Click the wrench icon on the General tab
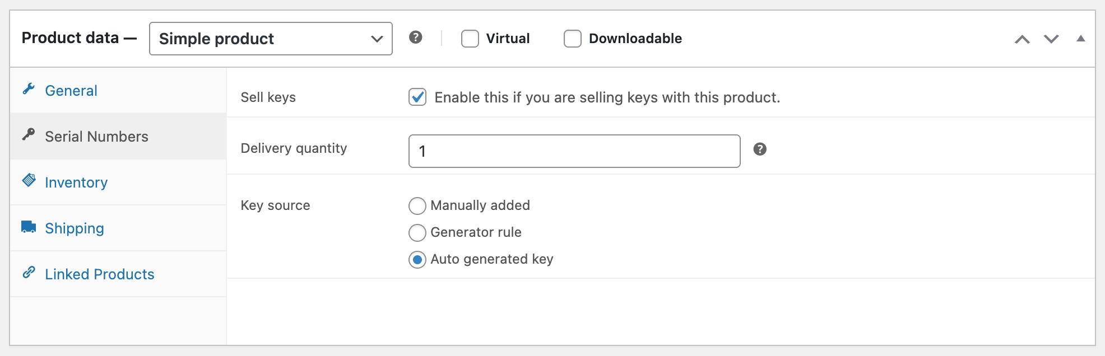1105x356 pixels. click(x=29, y=91)
